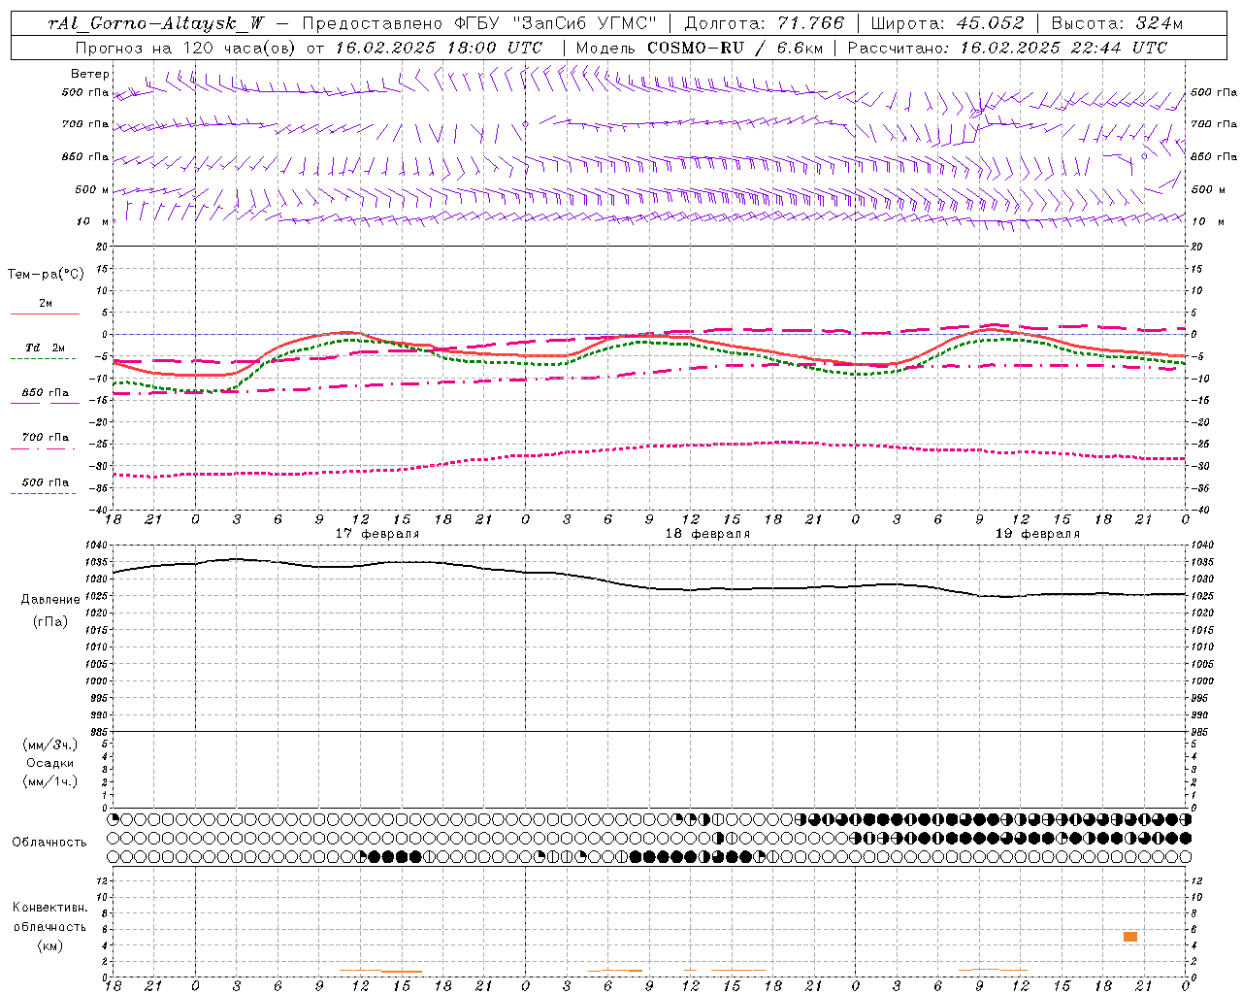
Task: Click the '(мм/3ч.)' precipitation unit label
Action: tap(50, 745)
